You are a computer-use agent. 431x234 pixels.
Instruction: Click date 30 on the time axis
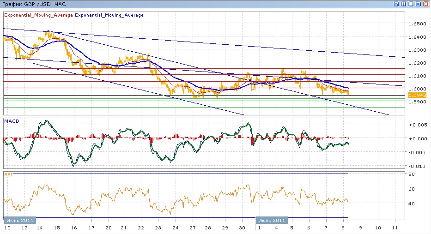click(243, 228)
